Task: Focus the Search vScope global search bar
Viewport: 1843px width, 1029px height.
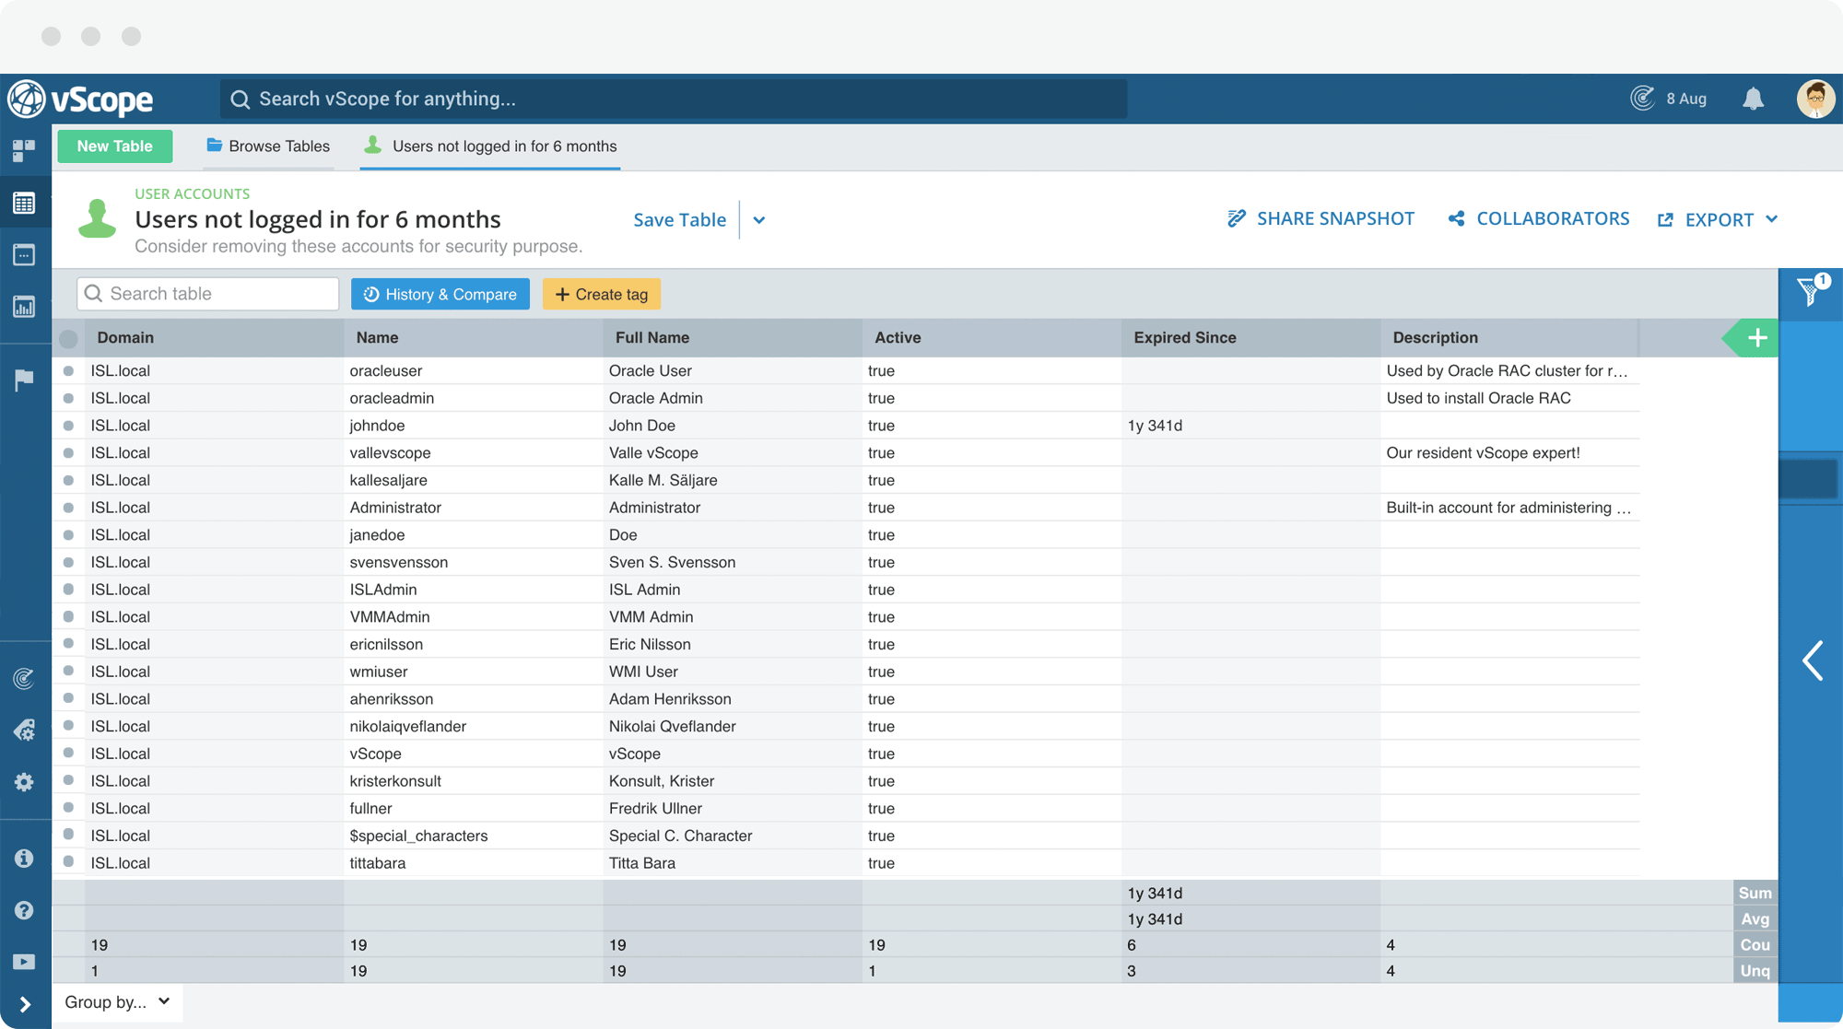Action: point(674,99)
